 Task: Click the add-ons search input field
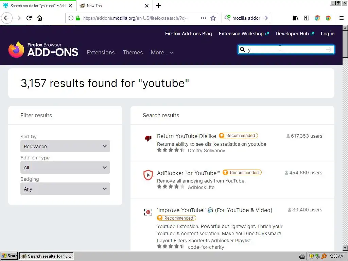[x=286, y=50]
